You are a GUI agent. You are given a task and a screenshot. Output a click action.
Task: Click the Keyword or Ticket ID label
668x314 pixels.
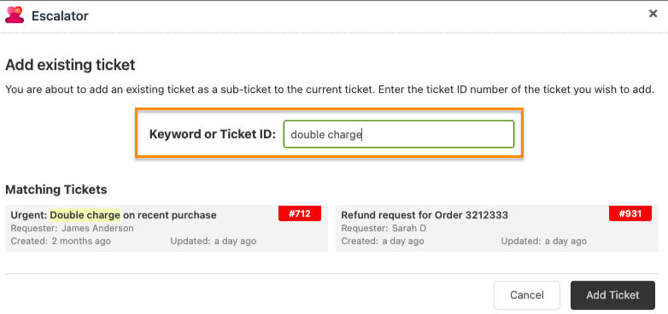[x=213, y=135]
